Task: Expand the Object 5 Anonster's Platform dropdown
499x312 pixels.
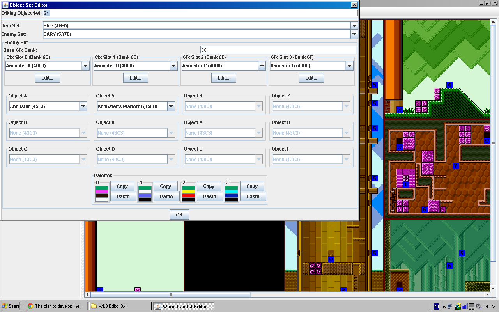Action: tap(171, 106)
